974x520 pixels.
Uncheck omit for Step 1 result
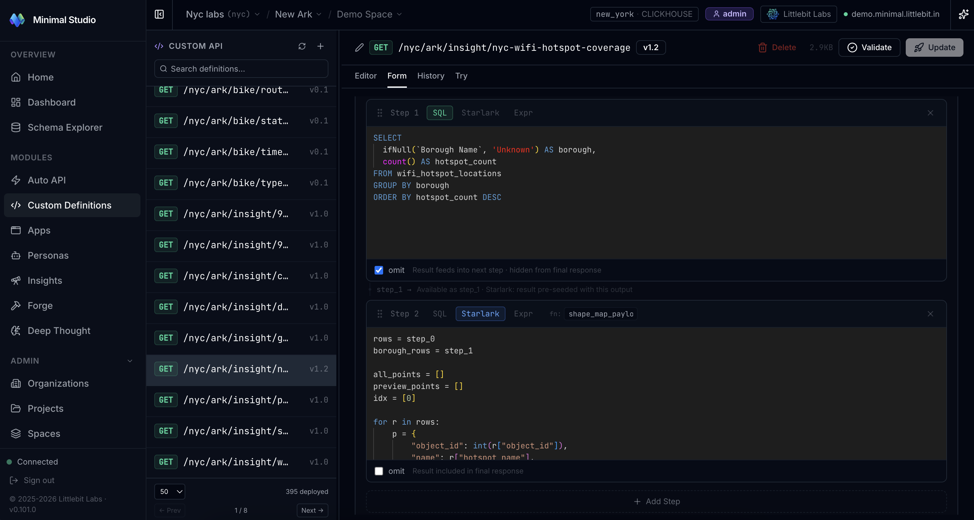coord(379,270)
